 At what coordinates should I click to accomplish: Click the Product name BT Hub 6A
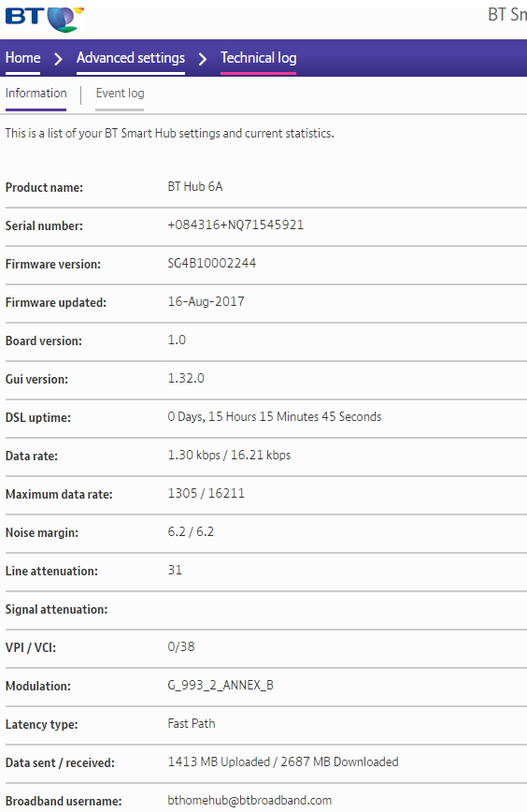[x=195, y=186]
